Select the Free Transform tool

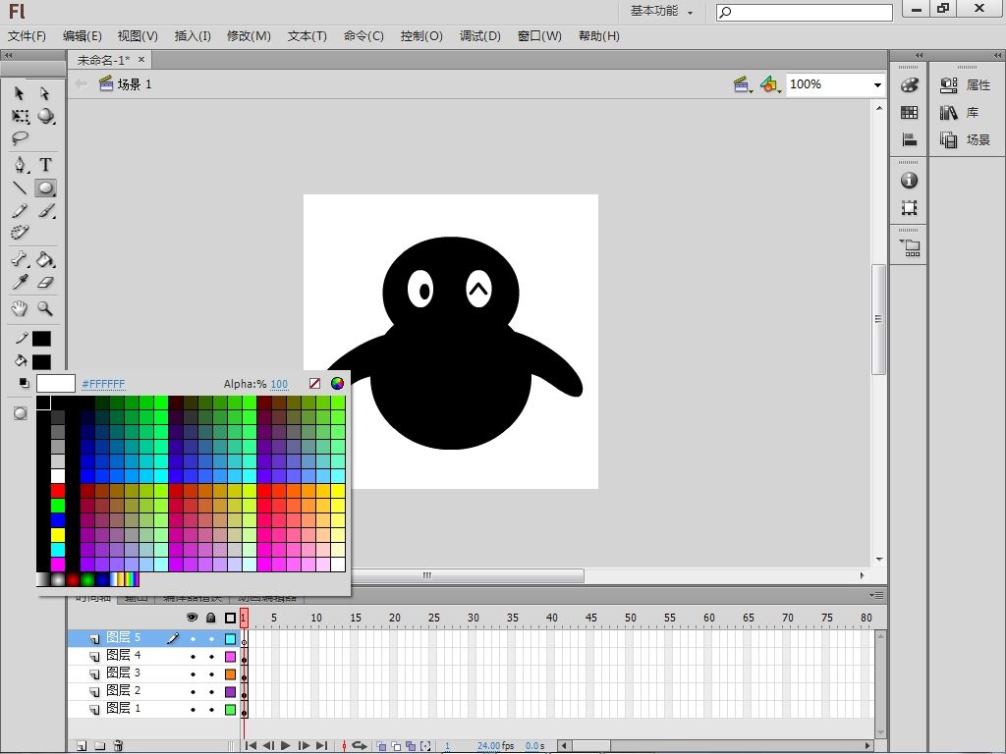tap(20, 116)
